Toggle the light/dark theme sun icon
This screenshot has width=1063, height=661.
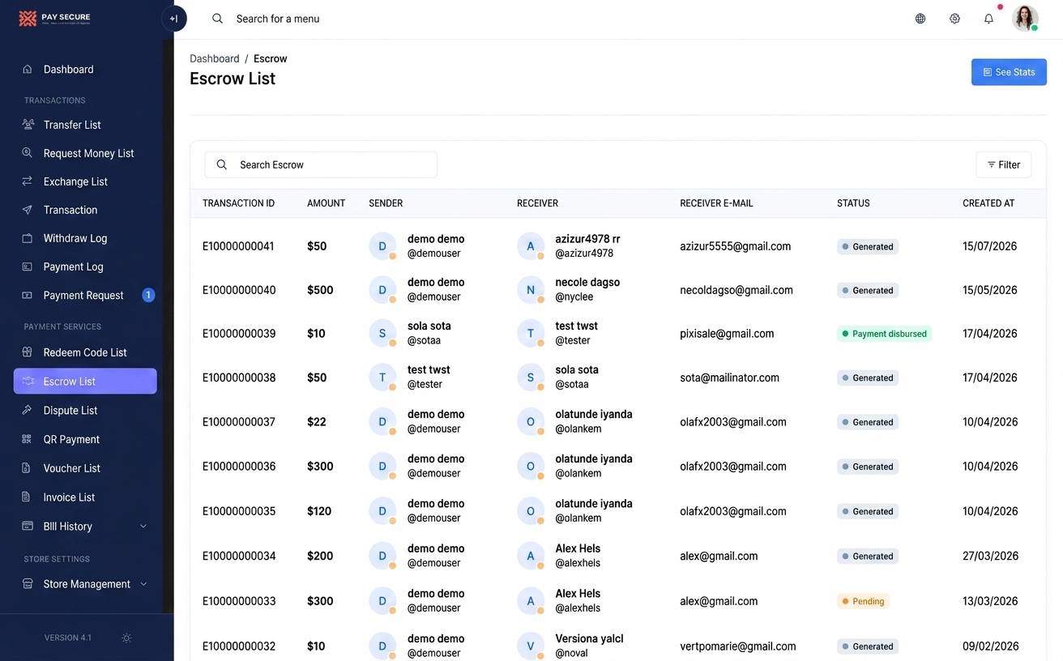pos(126,638)
